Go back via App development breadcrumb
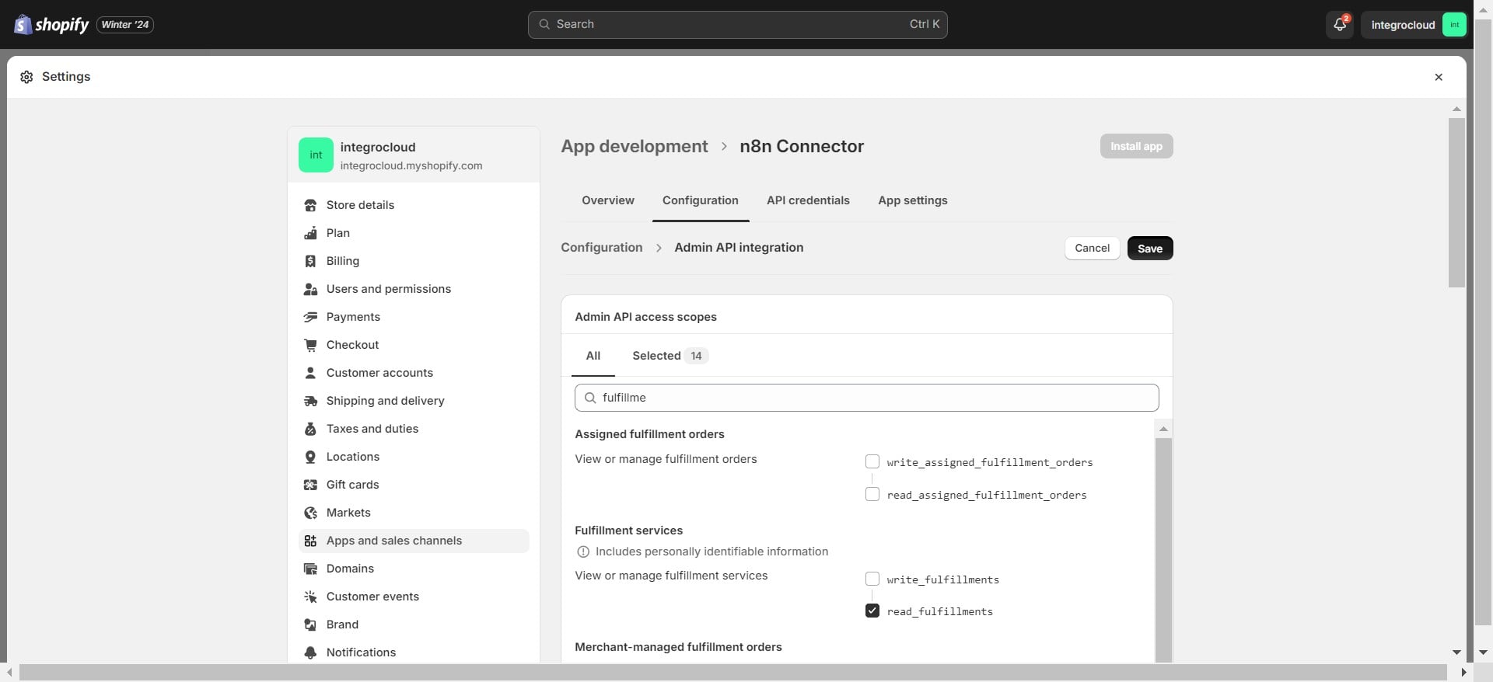Screen dimensions: 1493x682 634,147
